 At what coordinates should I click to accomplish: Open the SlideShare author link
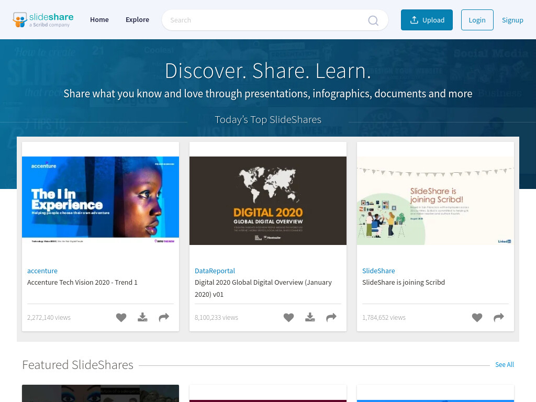pyautogui.click(x=379, y=271)
